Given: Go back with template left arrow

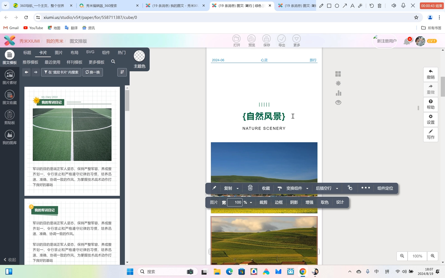Looking at the screenshot, I should pyautogui.click(x=26, y=72).
